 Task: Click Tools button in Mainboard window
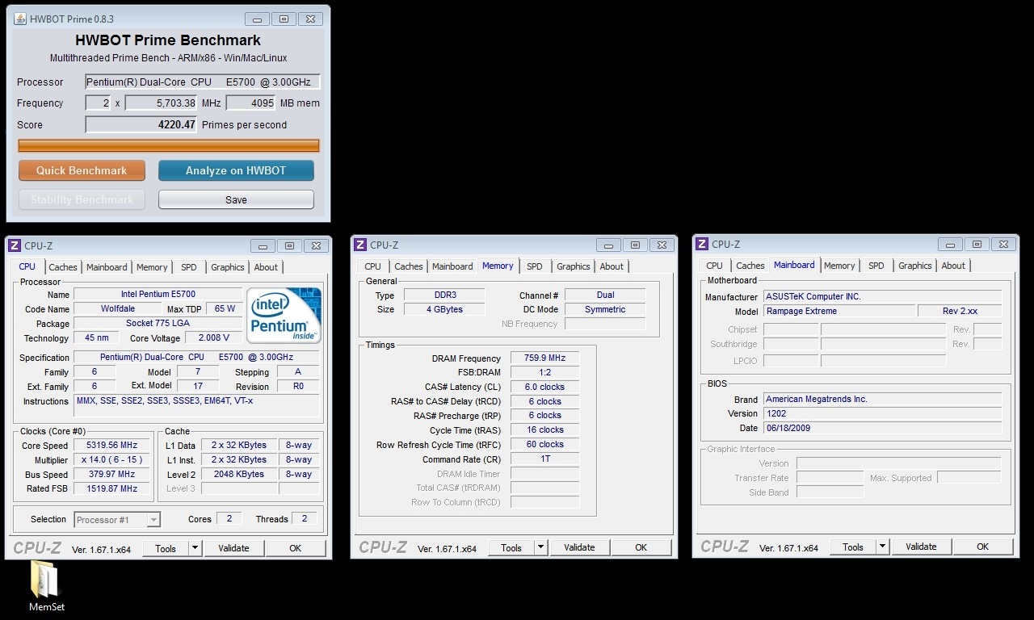(853, 547)
